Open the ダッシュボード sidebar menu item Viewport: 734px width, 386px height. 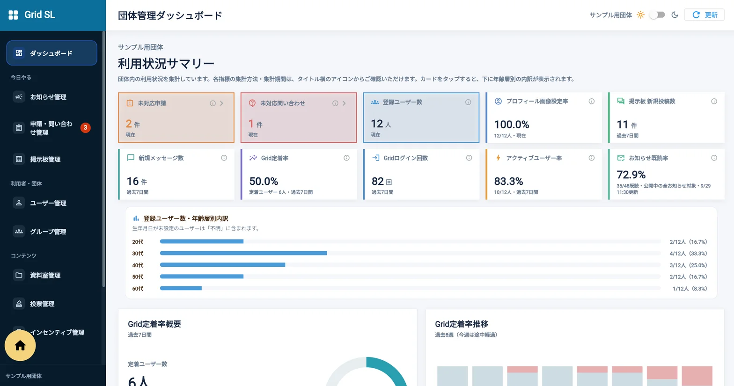pyautogui.click(x=51, y=53)
